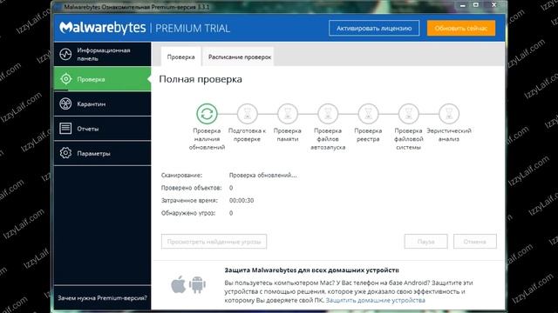The width and height of the screenshot is (558, 313).
Task: Open the Отчеты reports icon
Action: pos(65,128)
